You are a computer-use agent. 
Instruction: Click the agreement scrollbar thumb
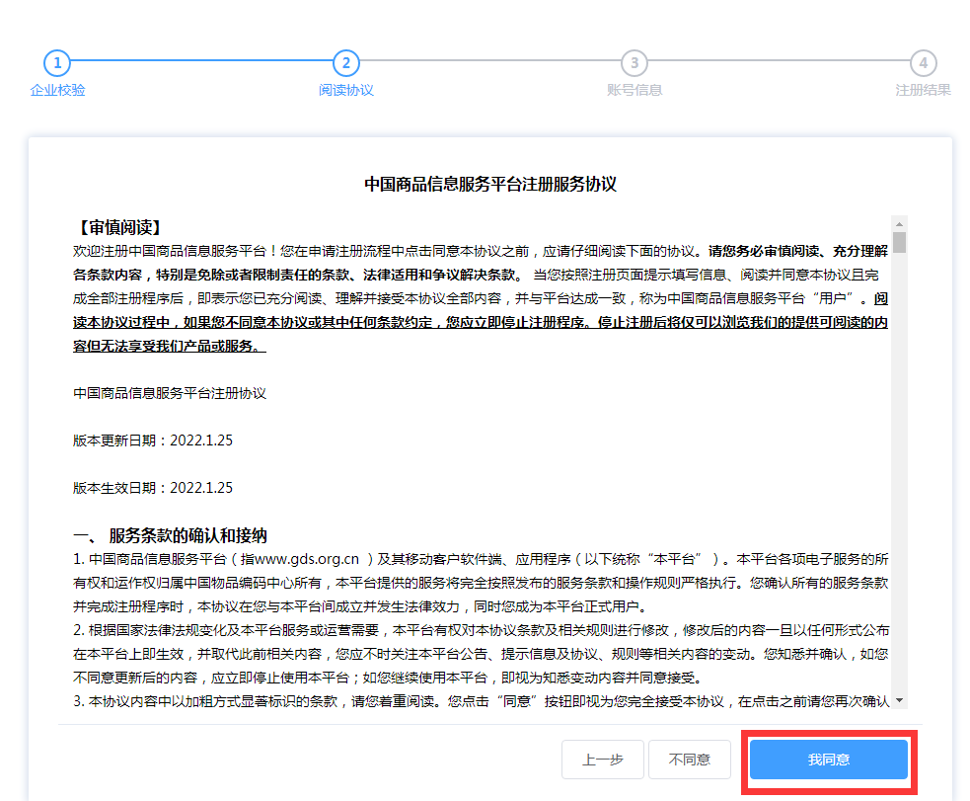pyautogui.click(x=900, y=242)
